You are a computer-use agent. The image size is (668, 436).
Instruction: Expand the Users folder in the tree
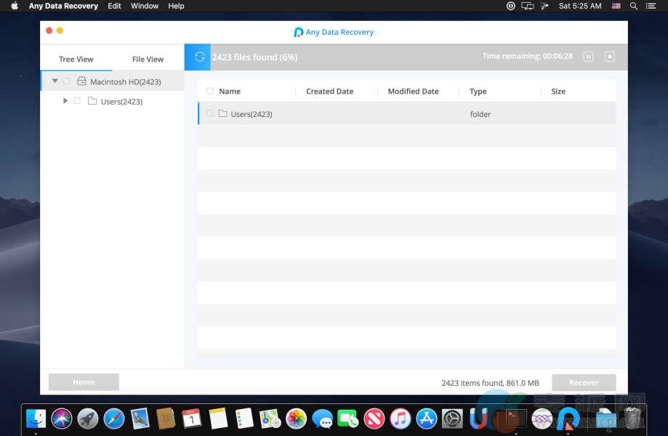pos(65,101)
